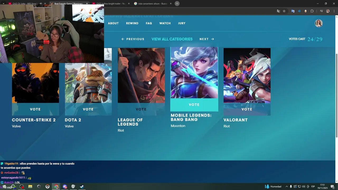Image resolution: width=338 pixels, height=190 pixels.
Task: Vote for League of Legends
Action: (x=141, y=109)
